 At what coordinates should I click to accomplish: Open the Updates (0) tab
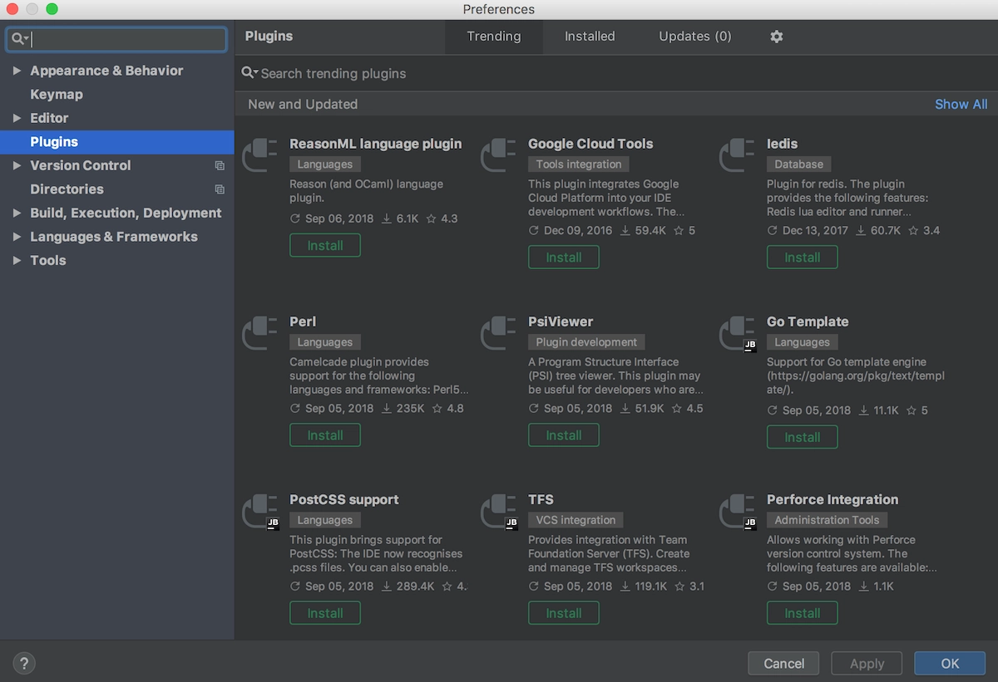pos(695,37)
